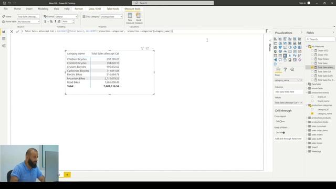Image resolution: width=336 pixels, height=189 pixels.
Task: Collapse the Visualizations pane arrow
Action: [x=302, y=33]
